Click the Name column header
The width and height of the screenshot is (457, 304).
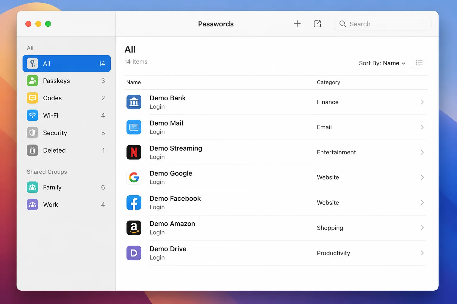coord(133,82)
